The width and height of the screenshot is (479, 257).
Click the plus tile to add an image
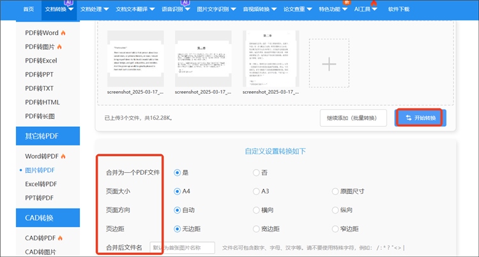[x=329, y=63]
